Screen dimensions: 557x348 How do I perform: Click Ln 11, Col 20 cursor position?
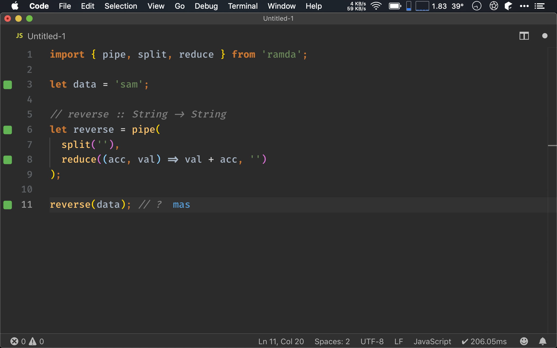281,341
